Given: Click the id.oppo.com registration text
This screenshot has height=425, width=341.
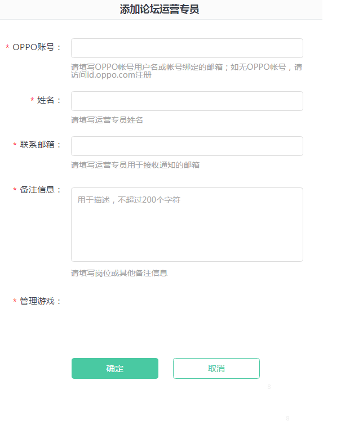Looking at the screenshot, I should [x=111, y=75].
